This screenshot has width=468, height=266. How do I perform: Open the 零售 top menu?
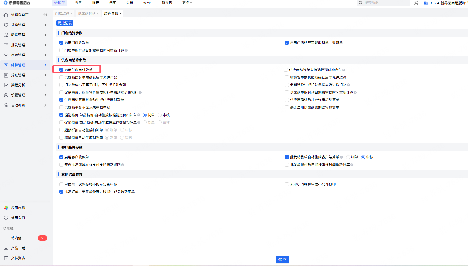78,3
